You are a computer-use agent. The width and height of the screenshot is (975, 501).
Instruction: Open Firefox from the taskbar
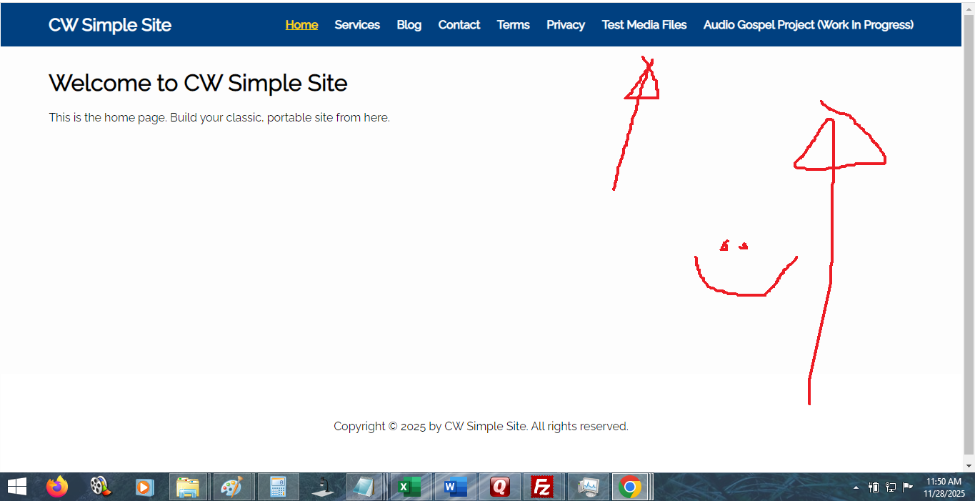tap(56, 487)
